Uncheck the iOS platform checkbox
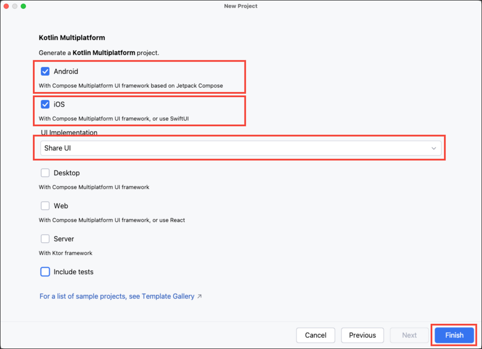The width and height of the screenshot is (482, 349). pos(45,104)
